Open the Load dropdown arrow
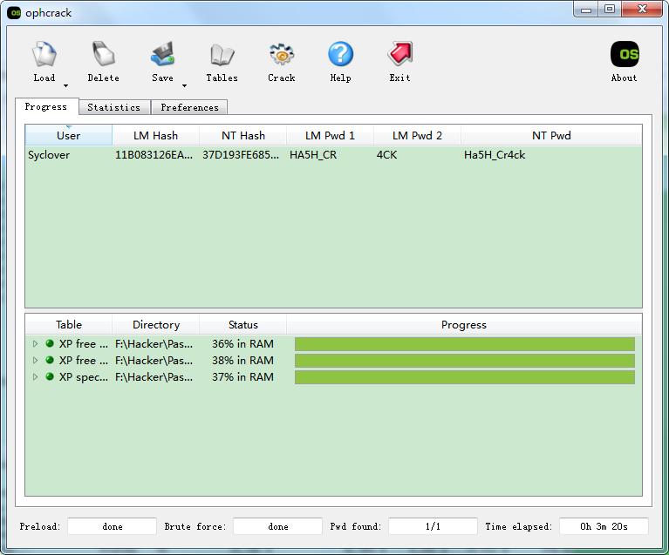Image resolution: width=669 pixels, height=555 pixels. coord(65,85)
